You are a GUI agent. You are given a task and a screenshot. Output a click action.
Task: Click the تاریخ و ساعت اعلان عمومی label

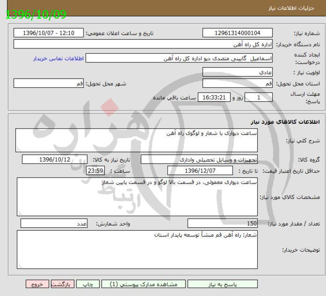coord(120,33)
